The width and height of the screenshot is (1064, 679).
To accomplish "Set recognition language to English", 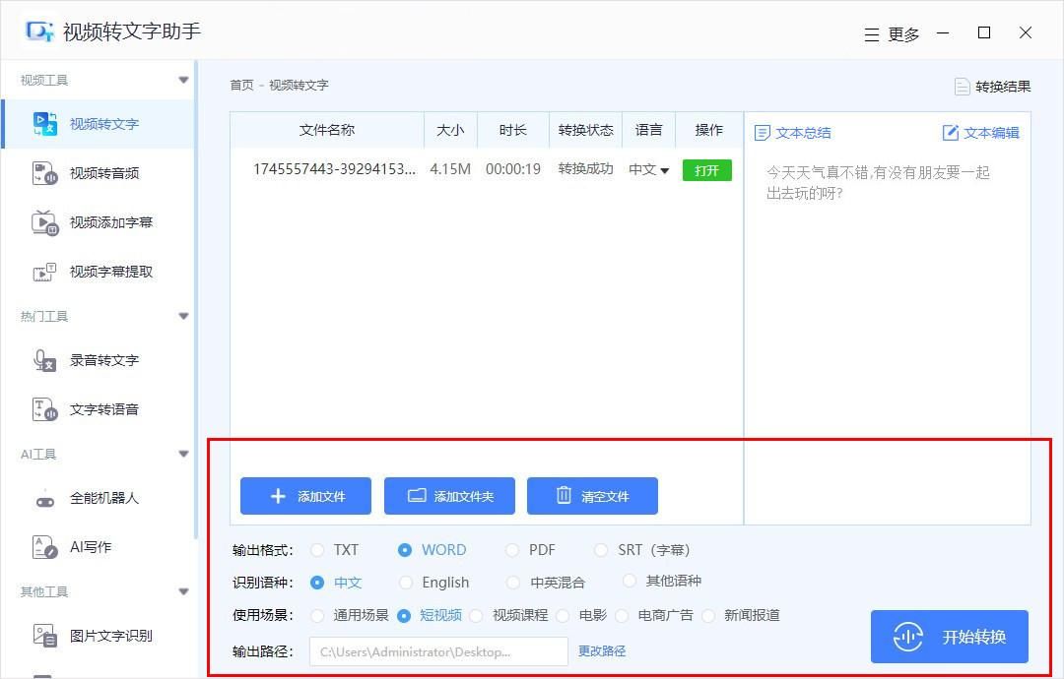I will [406, 583].
